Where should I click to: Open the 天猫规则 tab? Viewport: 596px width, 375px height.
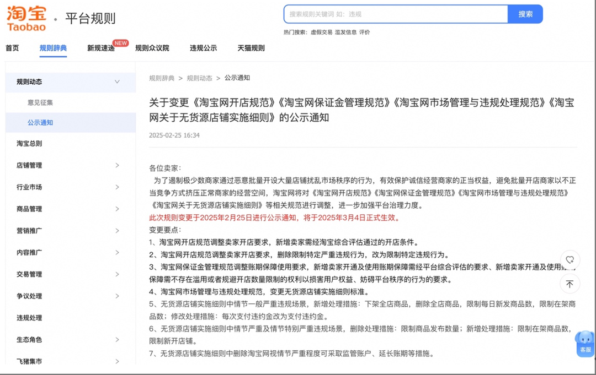(251, 48)
